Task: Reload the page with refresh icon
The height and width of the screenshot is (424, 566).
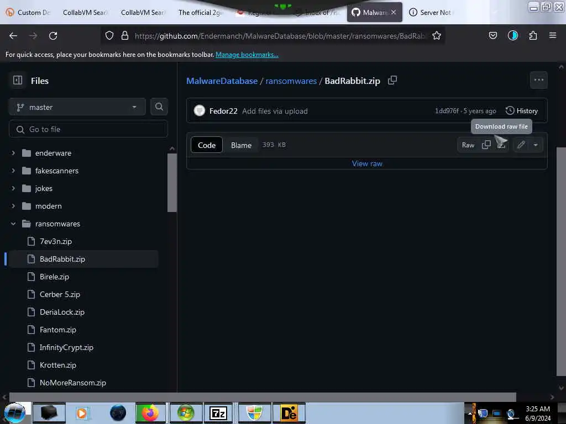Action: point(53,36)
